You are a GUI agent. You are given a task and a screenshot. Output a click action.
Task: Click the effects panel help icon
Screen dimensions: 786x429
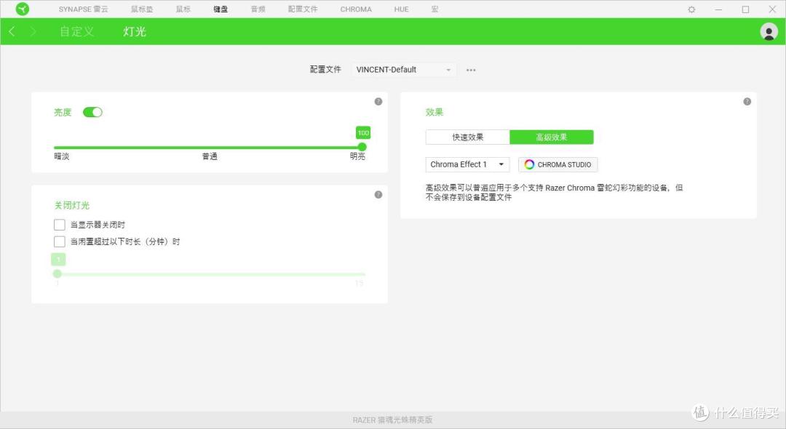pyautogui.click(x=747, y=102)
